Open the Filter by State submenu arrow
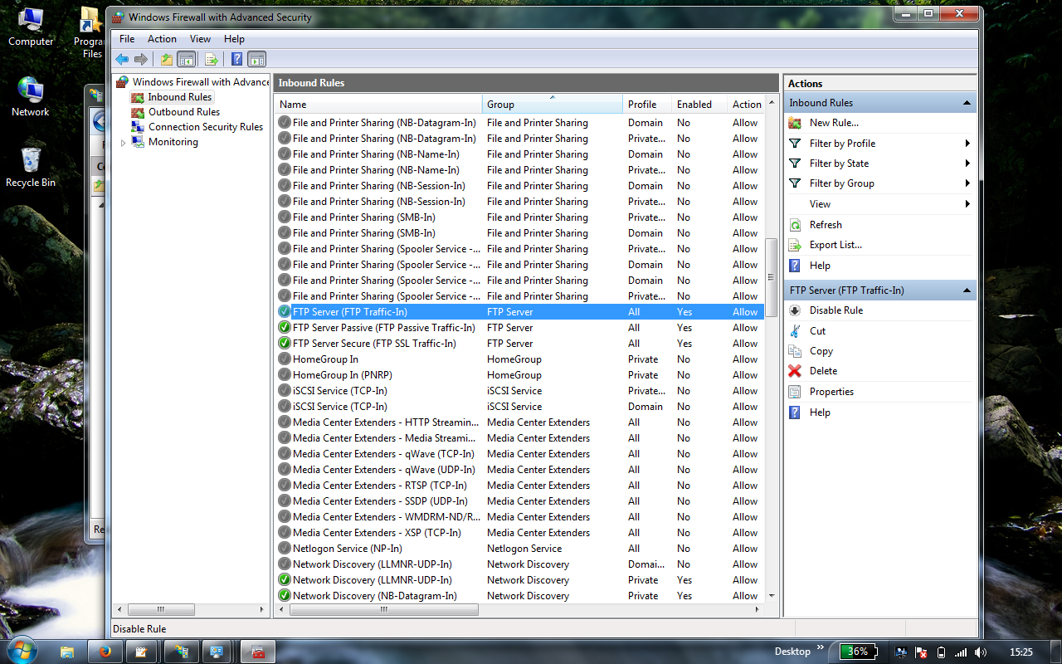The height and width of the screenshot is (664, 1062). click(x=967, y=164)
